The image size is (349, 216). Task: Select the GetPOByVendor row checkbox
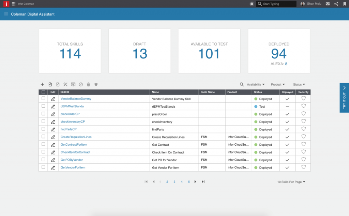click(x=43, y=160)
